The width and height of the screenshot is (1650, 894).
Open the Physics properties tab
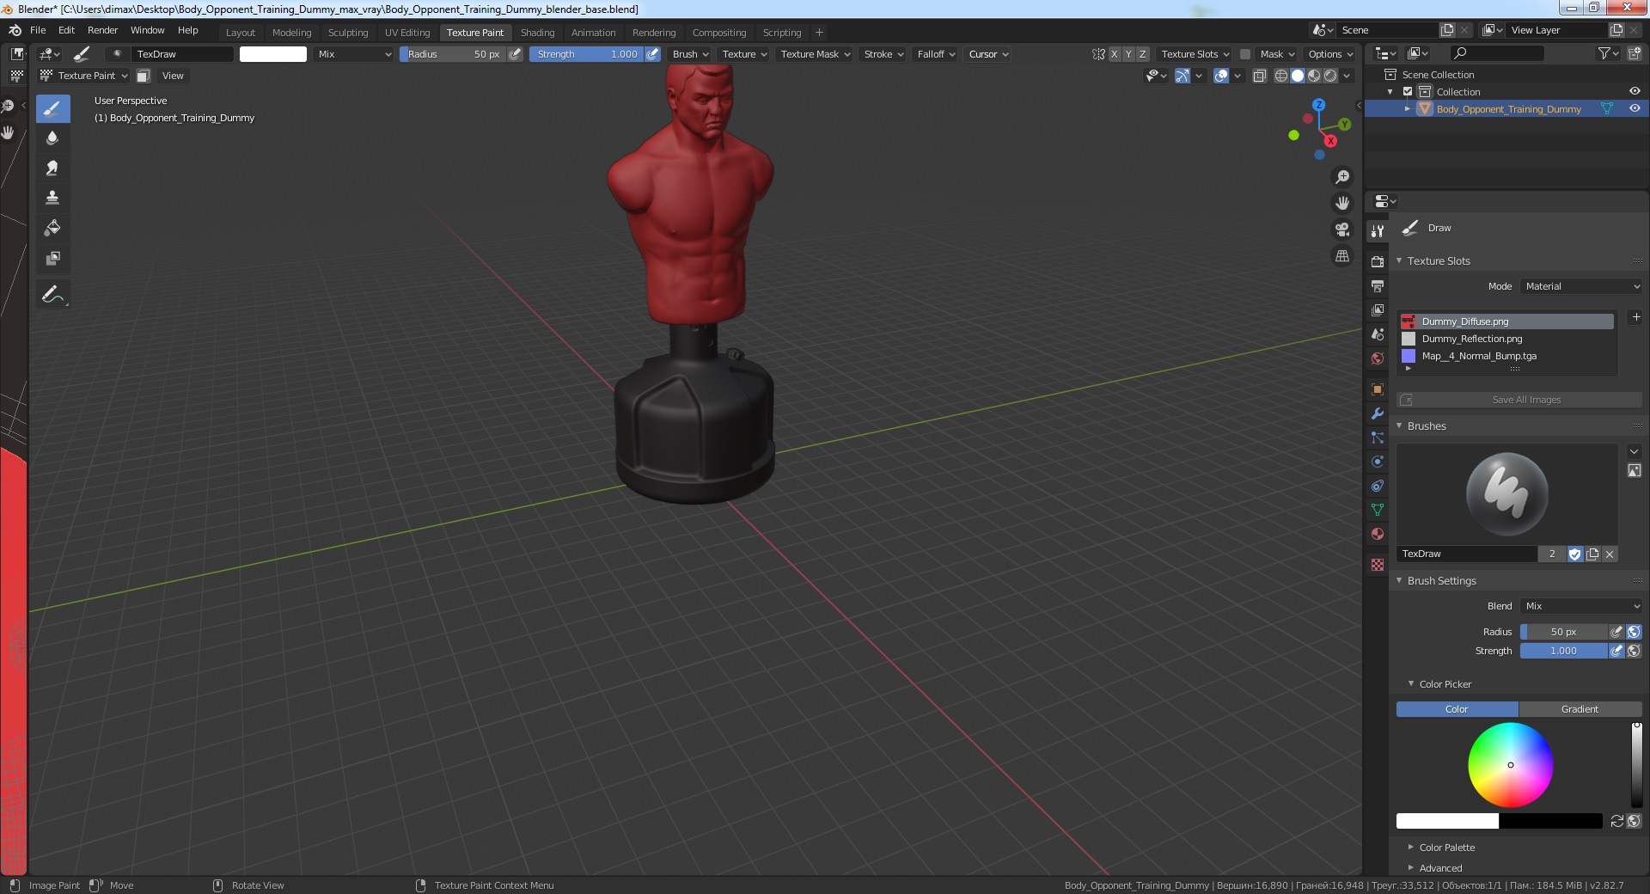coord(1378,462)
